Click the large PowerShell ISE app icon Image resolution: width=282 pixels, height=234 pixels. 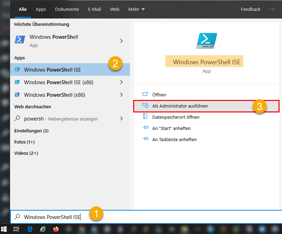(x=206, y=41)
